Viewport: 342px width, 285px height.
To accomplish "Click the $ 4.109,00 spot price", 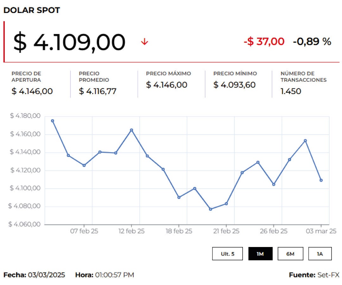I will [69, 42].
